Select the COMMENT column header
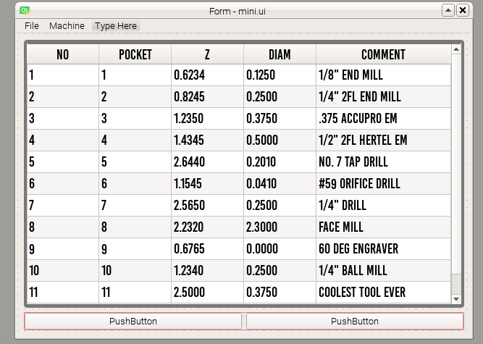 (383, 54)
